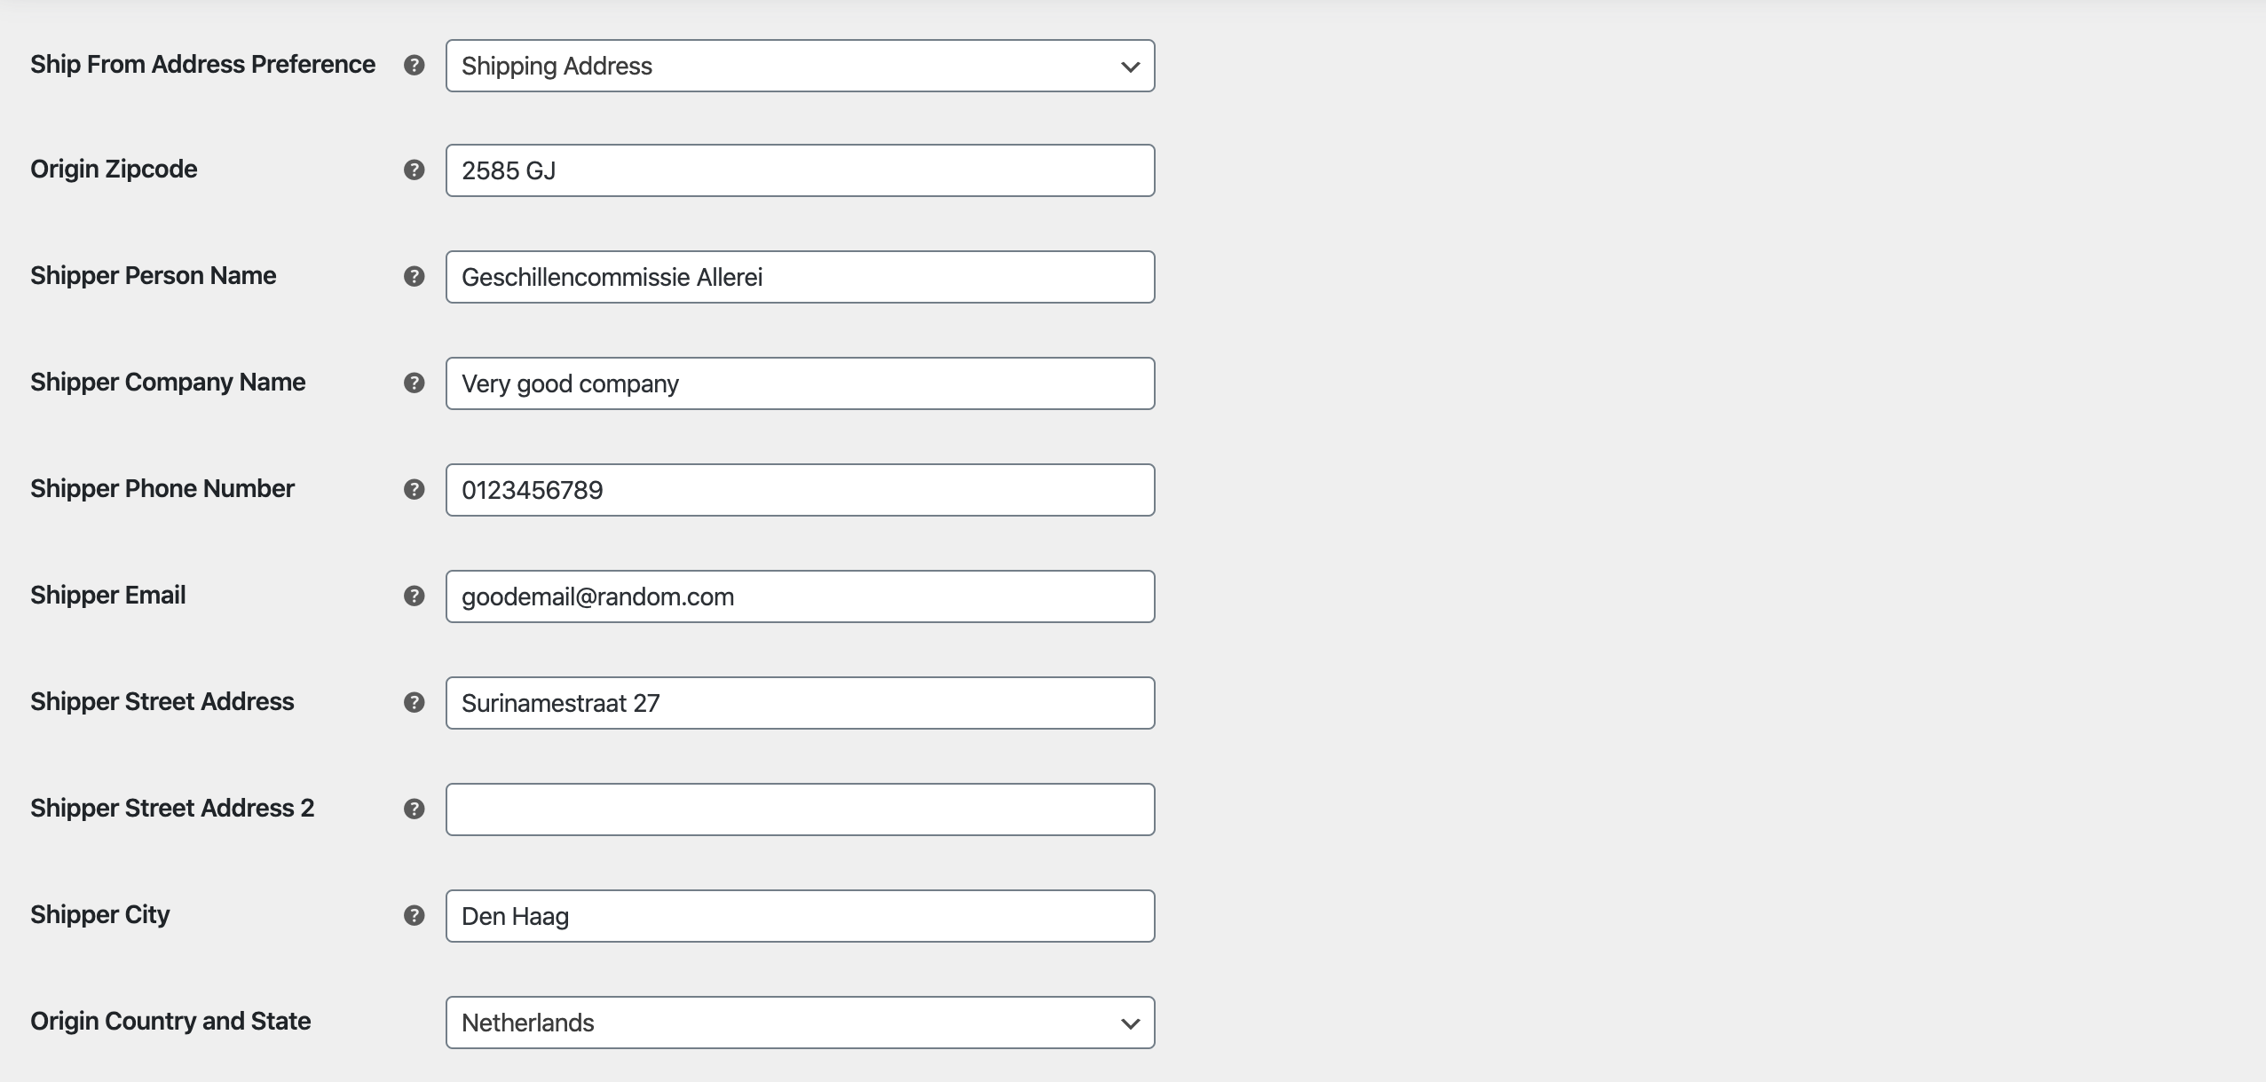The image size is (2266, 1082).
Task: Click the help icon next to Shipper Email
Action: point(415,596)
